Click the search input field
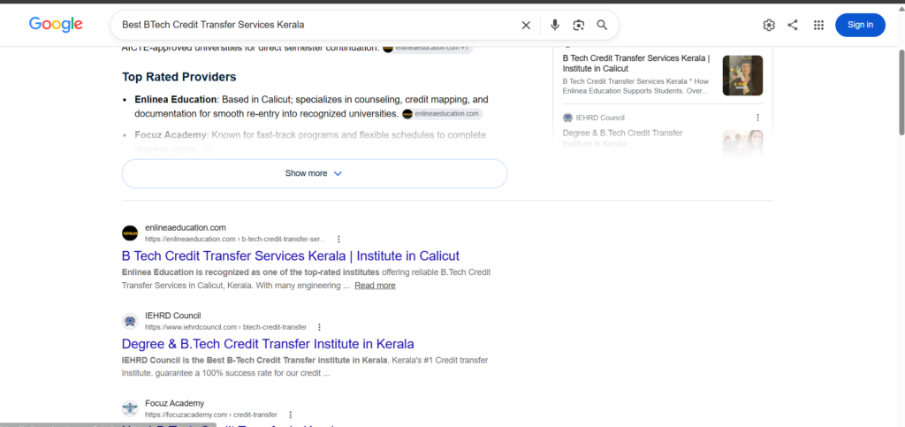The height and width of the screenshot is (427, 905). pos(317,25)
